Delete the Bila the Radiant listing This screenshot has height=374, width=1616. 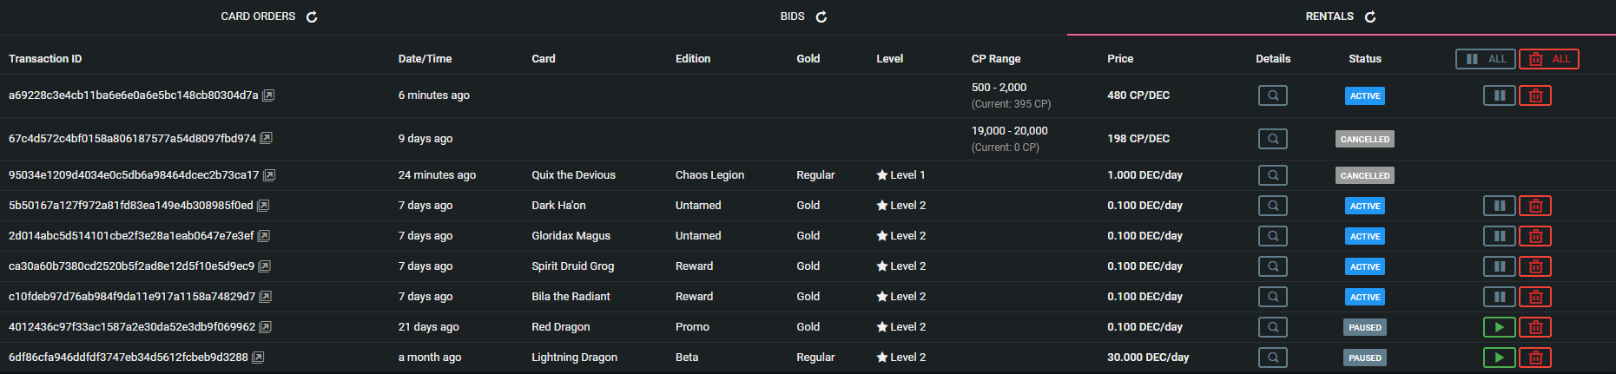[1535, 297]
